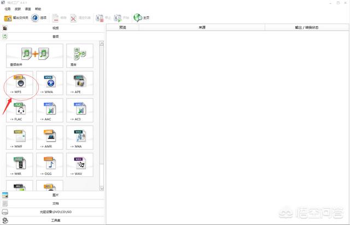
Task: Click the audio list scrollbar down arrow
Action: (101, 188)
